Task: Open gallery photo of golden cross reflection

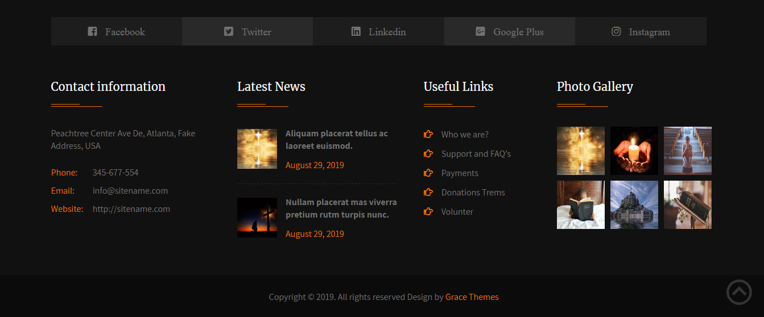Action: 581,151
